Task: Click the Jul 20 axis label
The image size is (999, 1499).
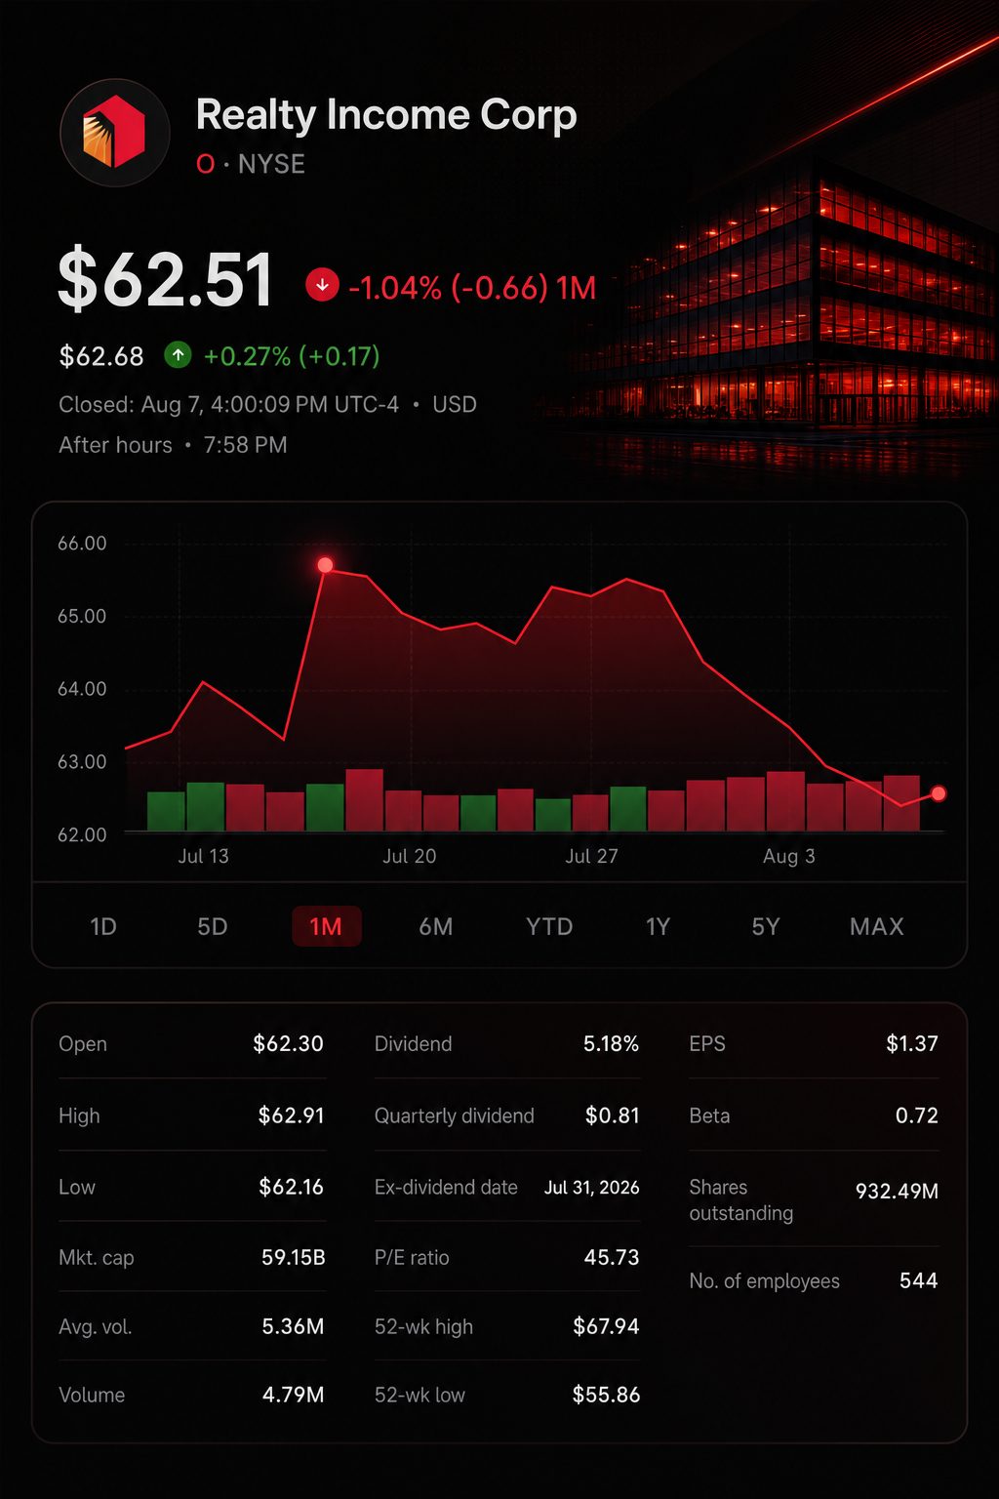Action: click(410, 856)
